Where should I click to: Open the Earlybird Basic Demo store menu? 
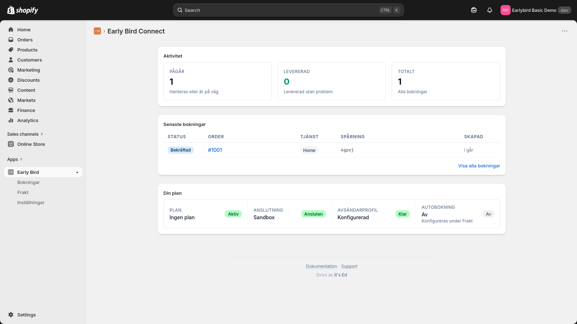coord(536,10)
